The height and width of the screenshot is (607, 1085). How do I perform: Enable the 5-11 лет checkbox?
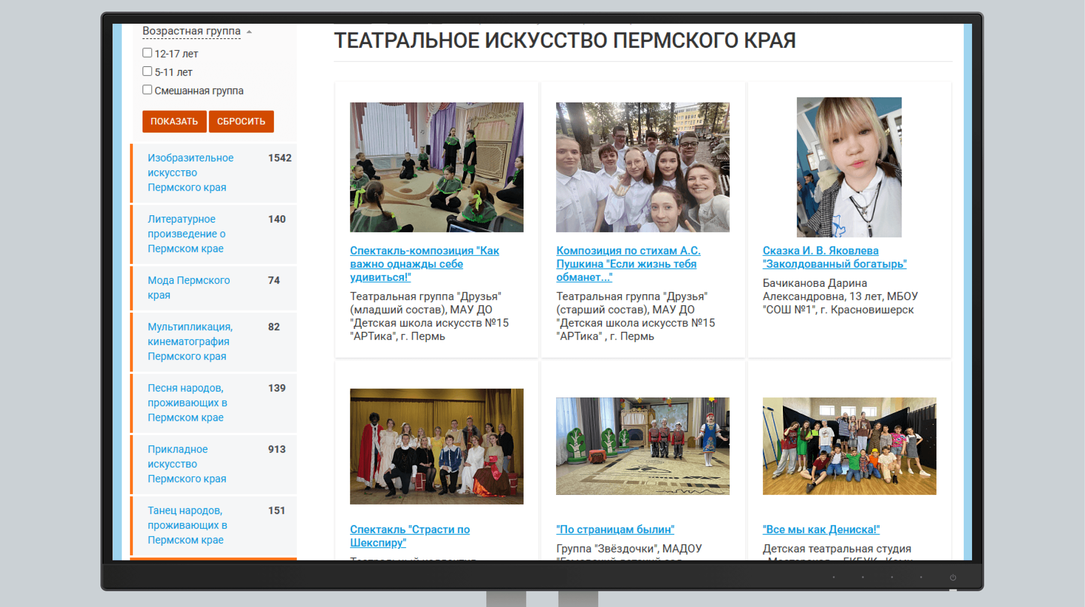(x=147, y=72)
